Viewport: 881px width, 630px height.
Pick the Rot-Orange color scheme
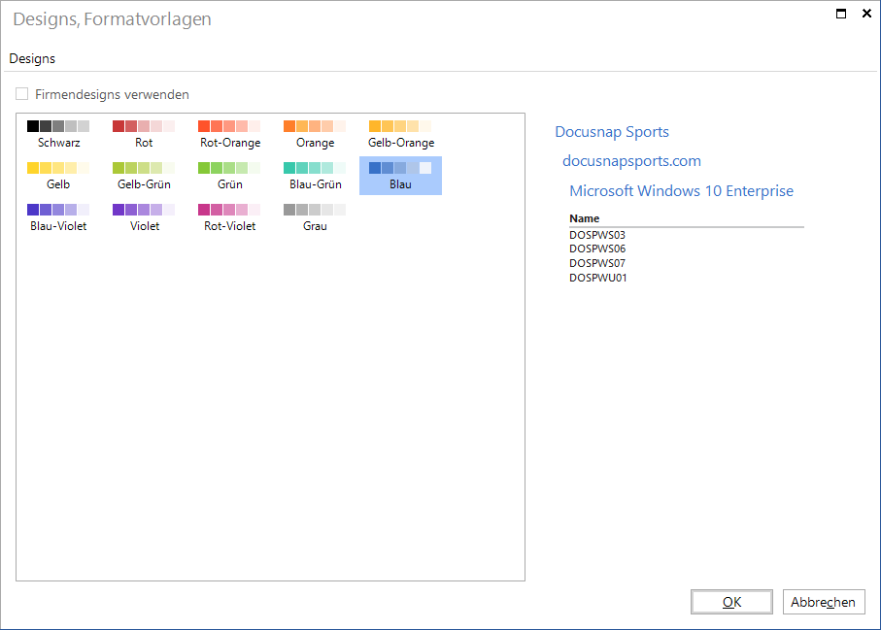[x=230, y=134]
